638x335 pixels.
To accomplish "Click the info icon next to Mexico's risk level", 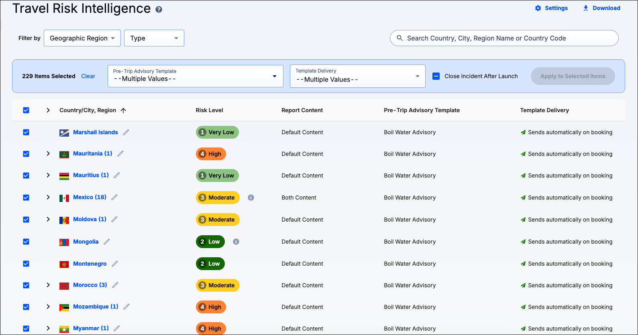I will click(x=251, y=198).
